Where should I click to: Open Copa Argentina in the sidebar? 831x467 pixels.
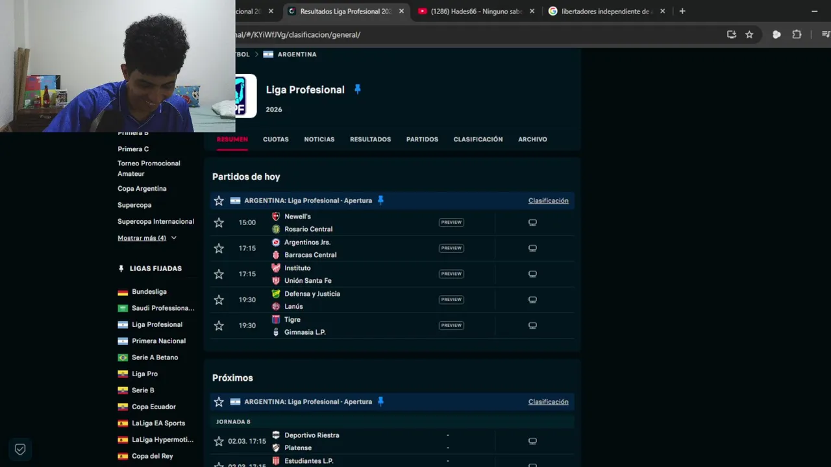(142, 189)
